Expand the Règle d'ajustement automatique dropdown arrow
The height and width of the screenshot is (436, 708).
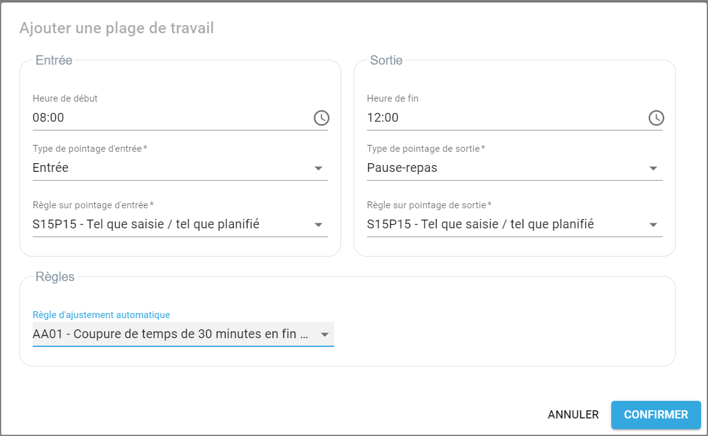(325, 334)
